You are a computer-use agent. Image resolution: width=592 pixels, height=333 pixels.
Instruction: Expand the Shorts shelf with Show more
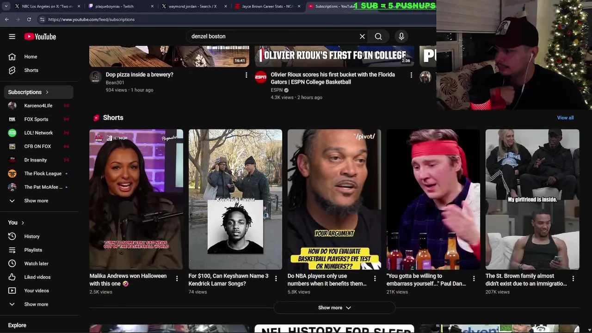(334, 308)
